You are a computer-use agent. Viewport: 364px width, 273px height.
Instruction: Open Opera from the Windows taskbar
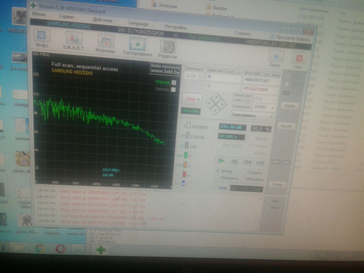tap(60, 249)
